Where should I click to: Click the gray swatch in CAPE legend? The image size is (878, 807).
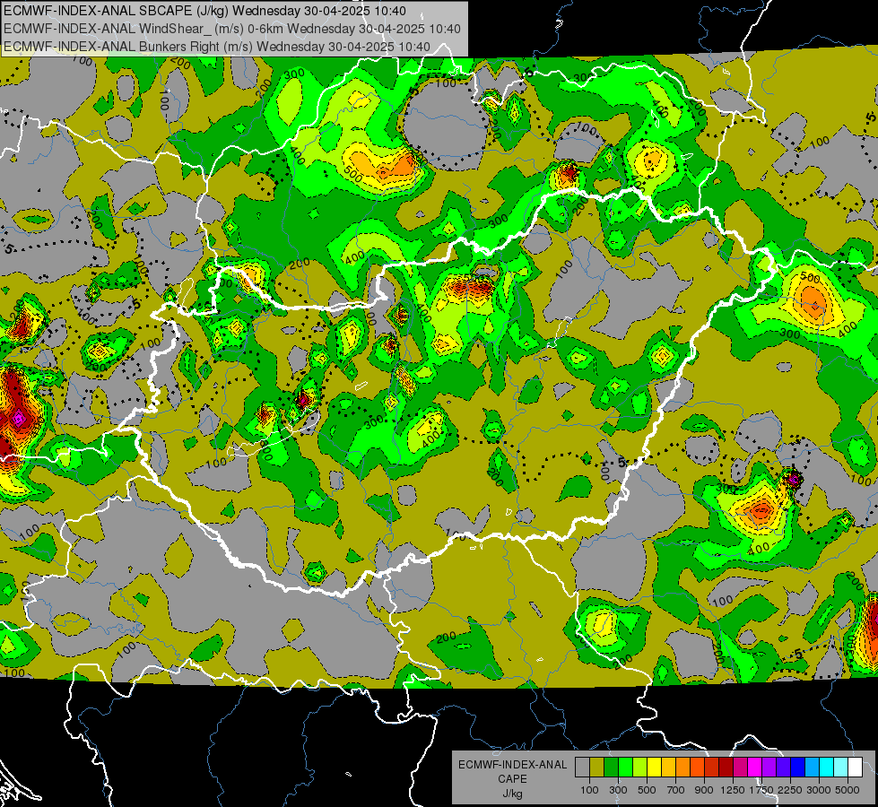pos(582,767)
